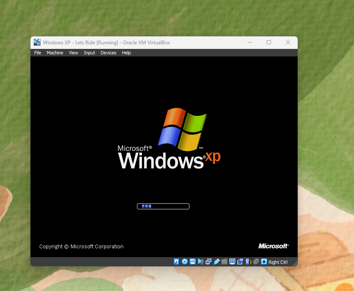The image size is (354, 291).
Task: Click the keyboard capture arrow icon
Action: (264, 262)
